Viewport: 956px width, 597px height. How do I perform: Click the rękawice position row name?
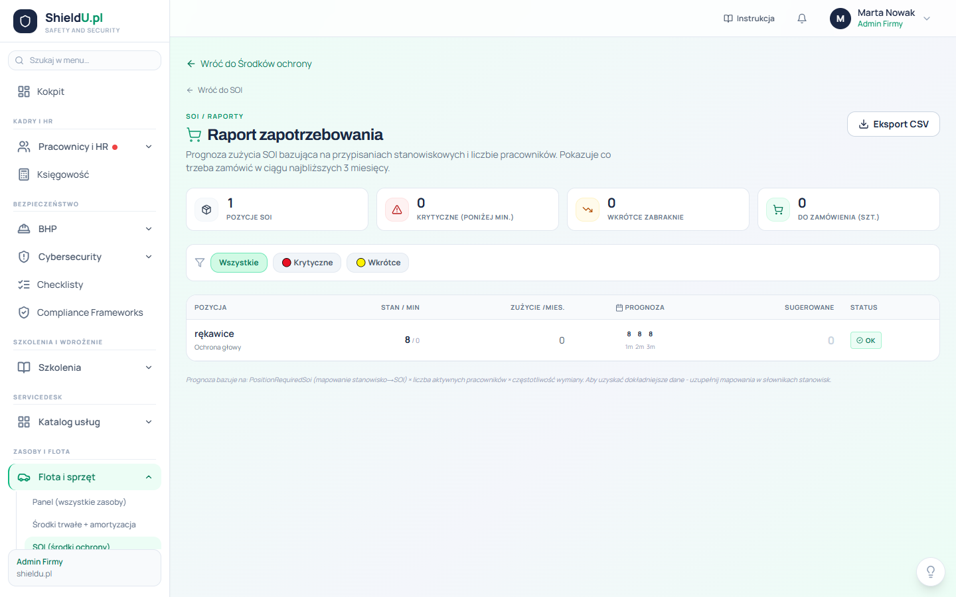[214, 334]
